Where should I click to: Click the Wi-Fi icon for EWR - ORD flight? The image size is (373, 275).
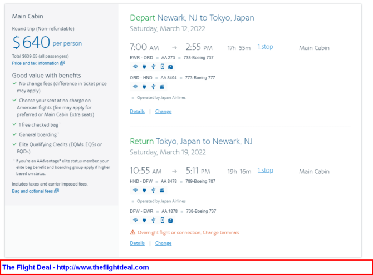(x=135, y=67)
